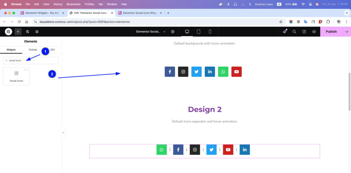Screen dimensions: 351x173
Task: Select the SEO tab
Action: 52,50
